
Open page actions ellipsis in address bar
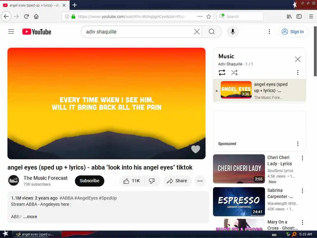click(200, 16)
